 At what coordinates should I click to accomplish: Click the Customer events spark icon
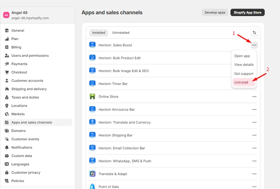point(7,139)
